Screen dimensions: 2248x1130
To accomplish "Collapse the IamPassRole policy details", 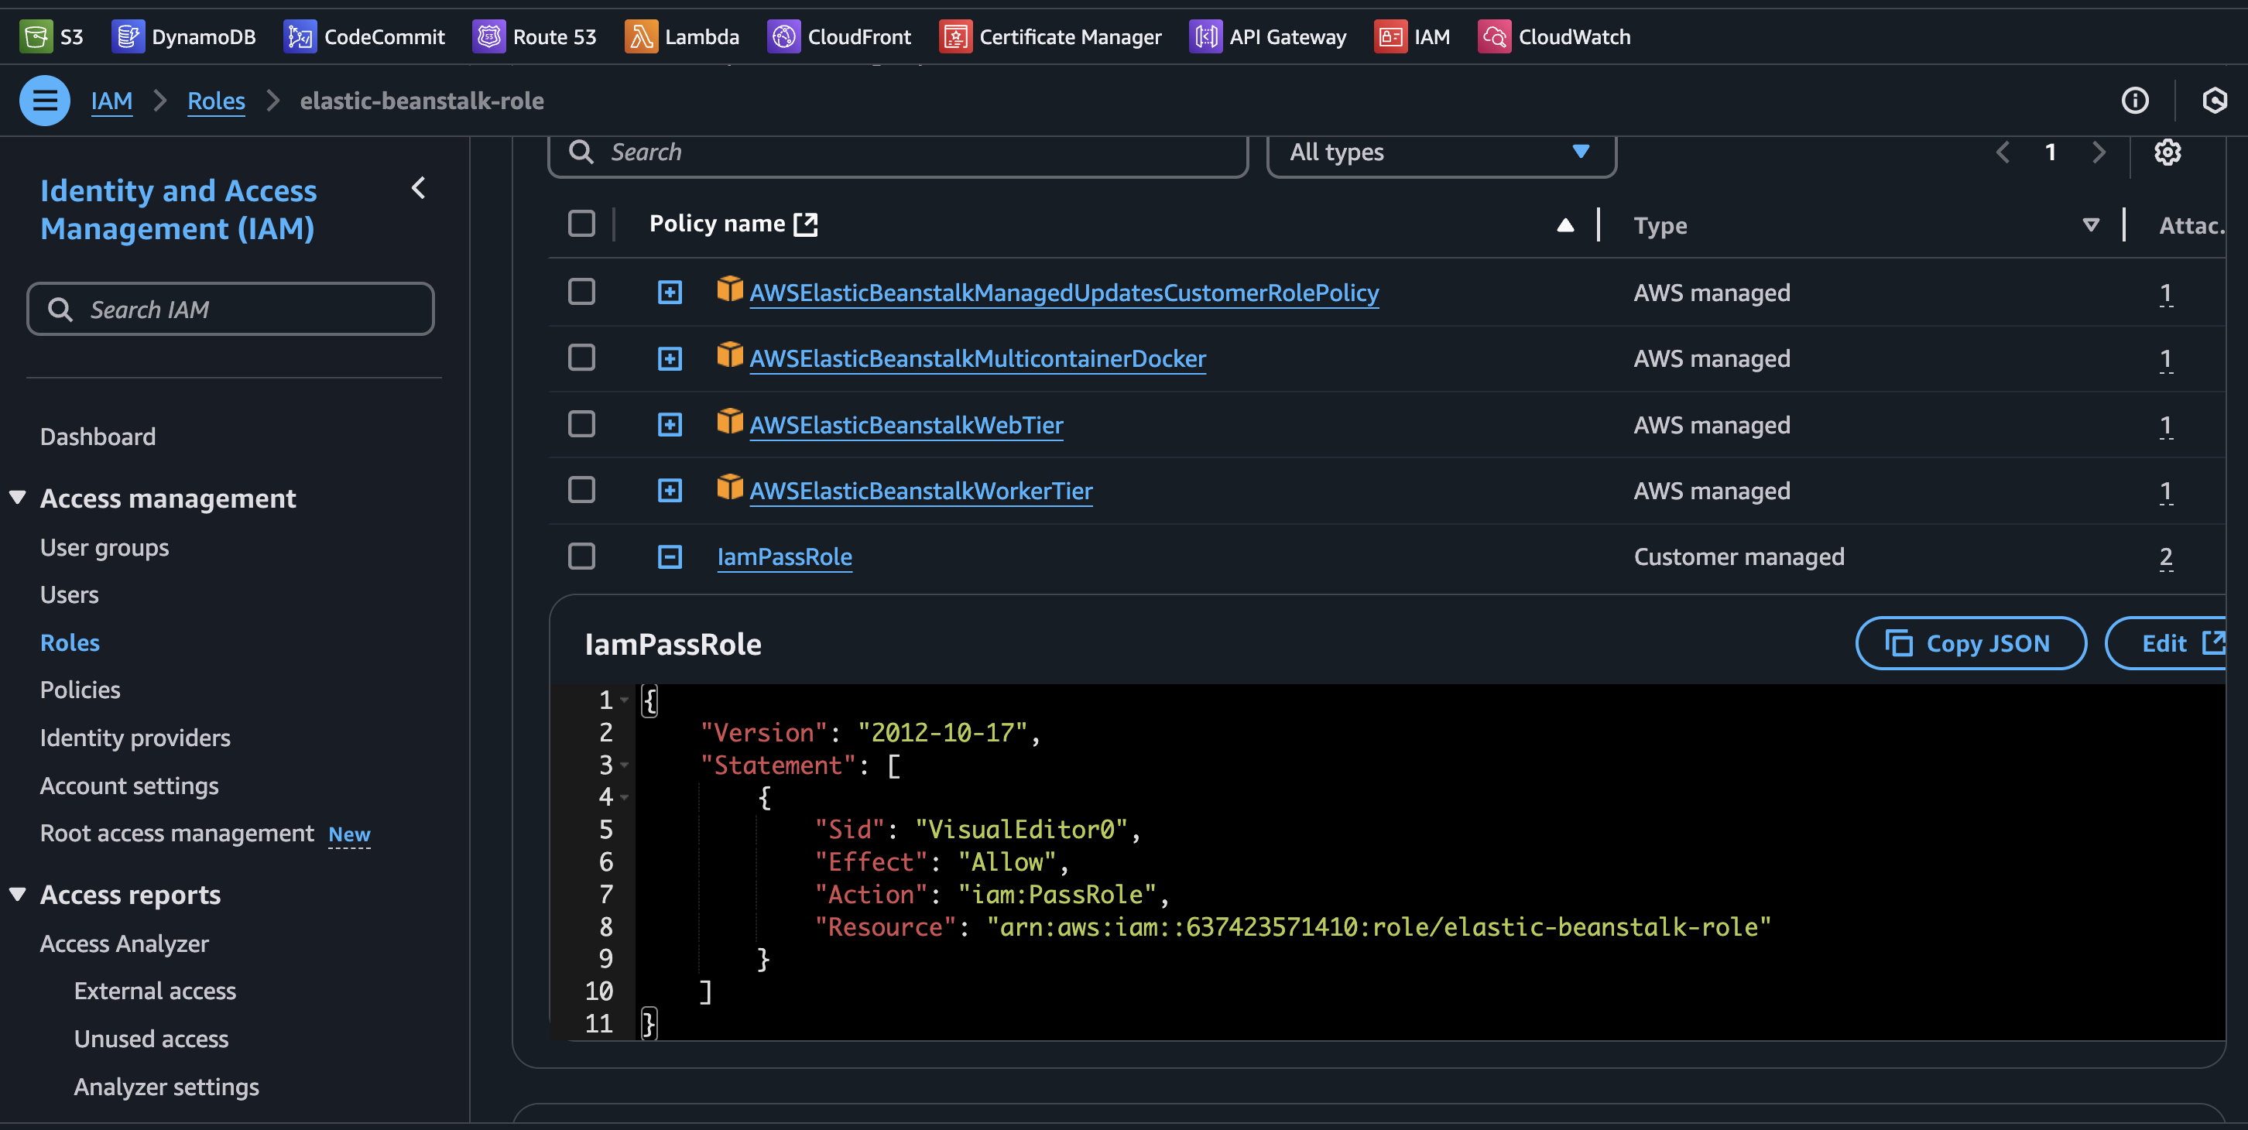I will (x=670, y=556).
